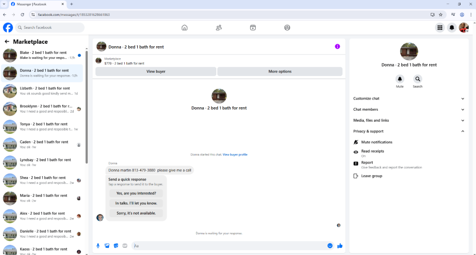Click Donna's chat header avatar

(x=101, y=47)
